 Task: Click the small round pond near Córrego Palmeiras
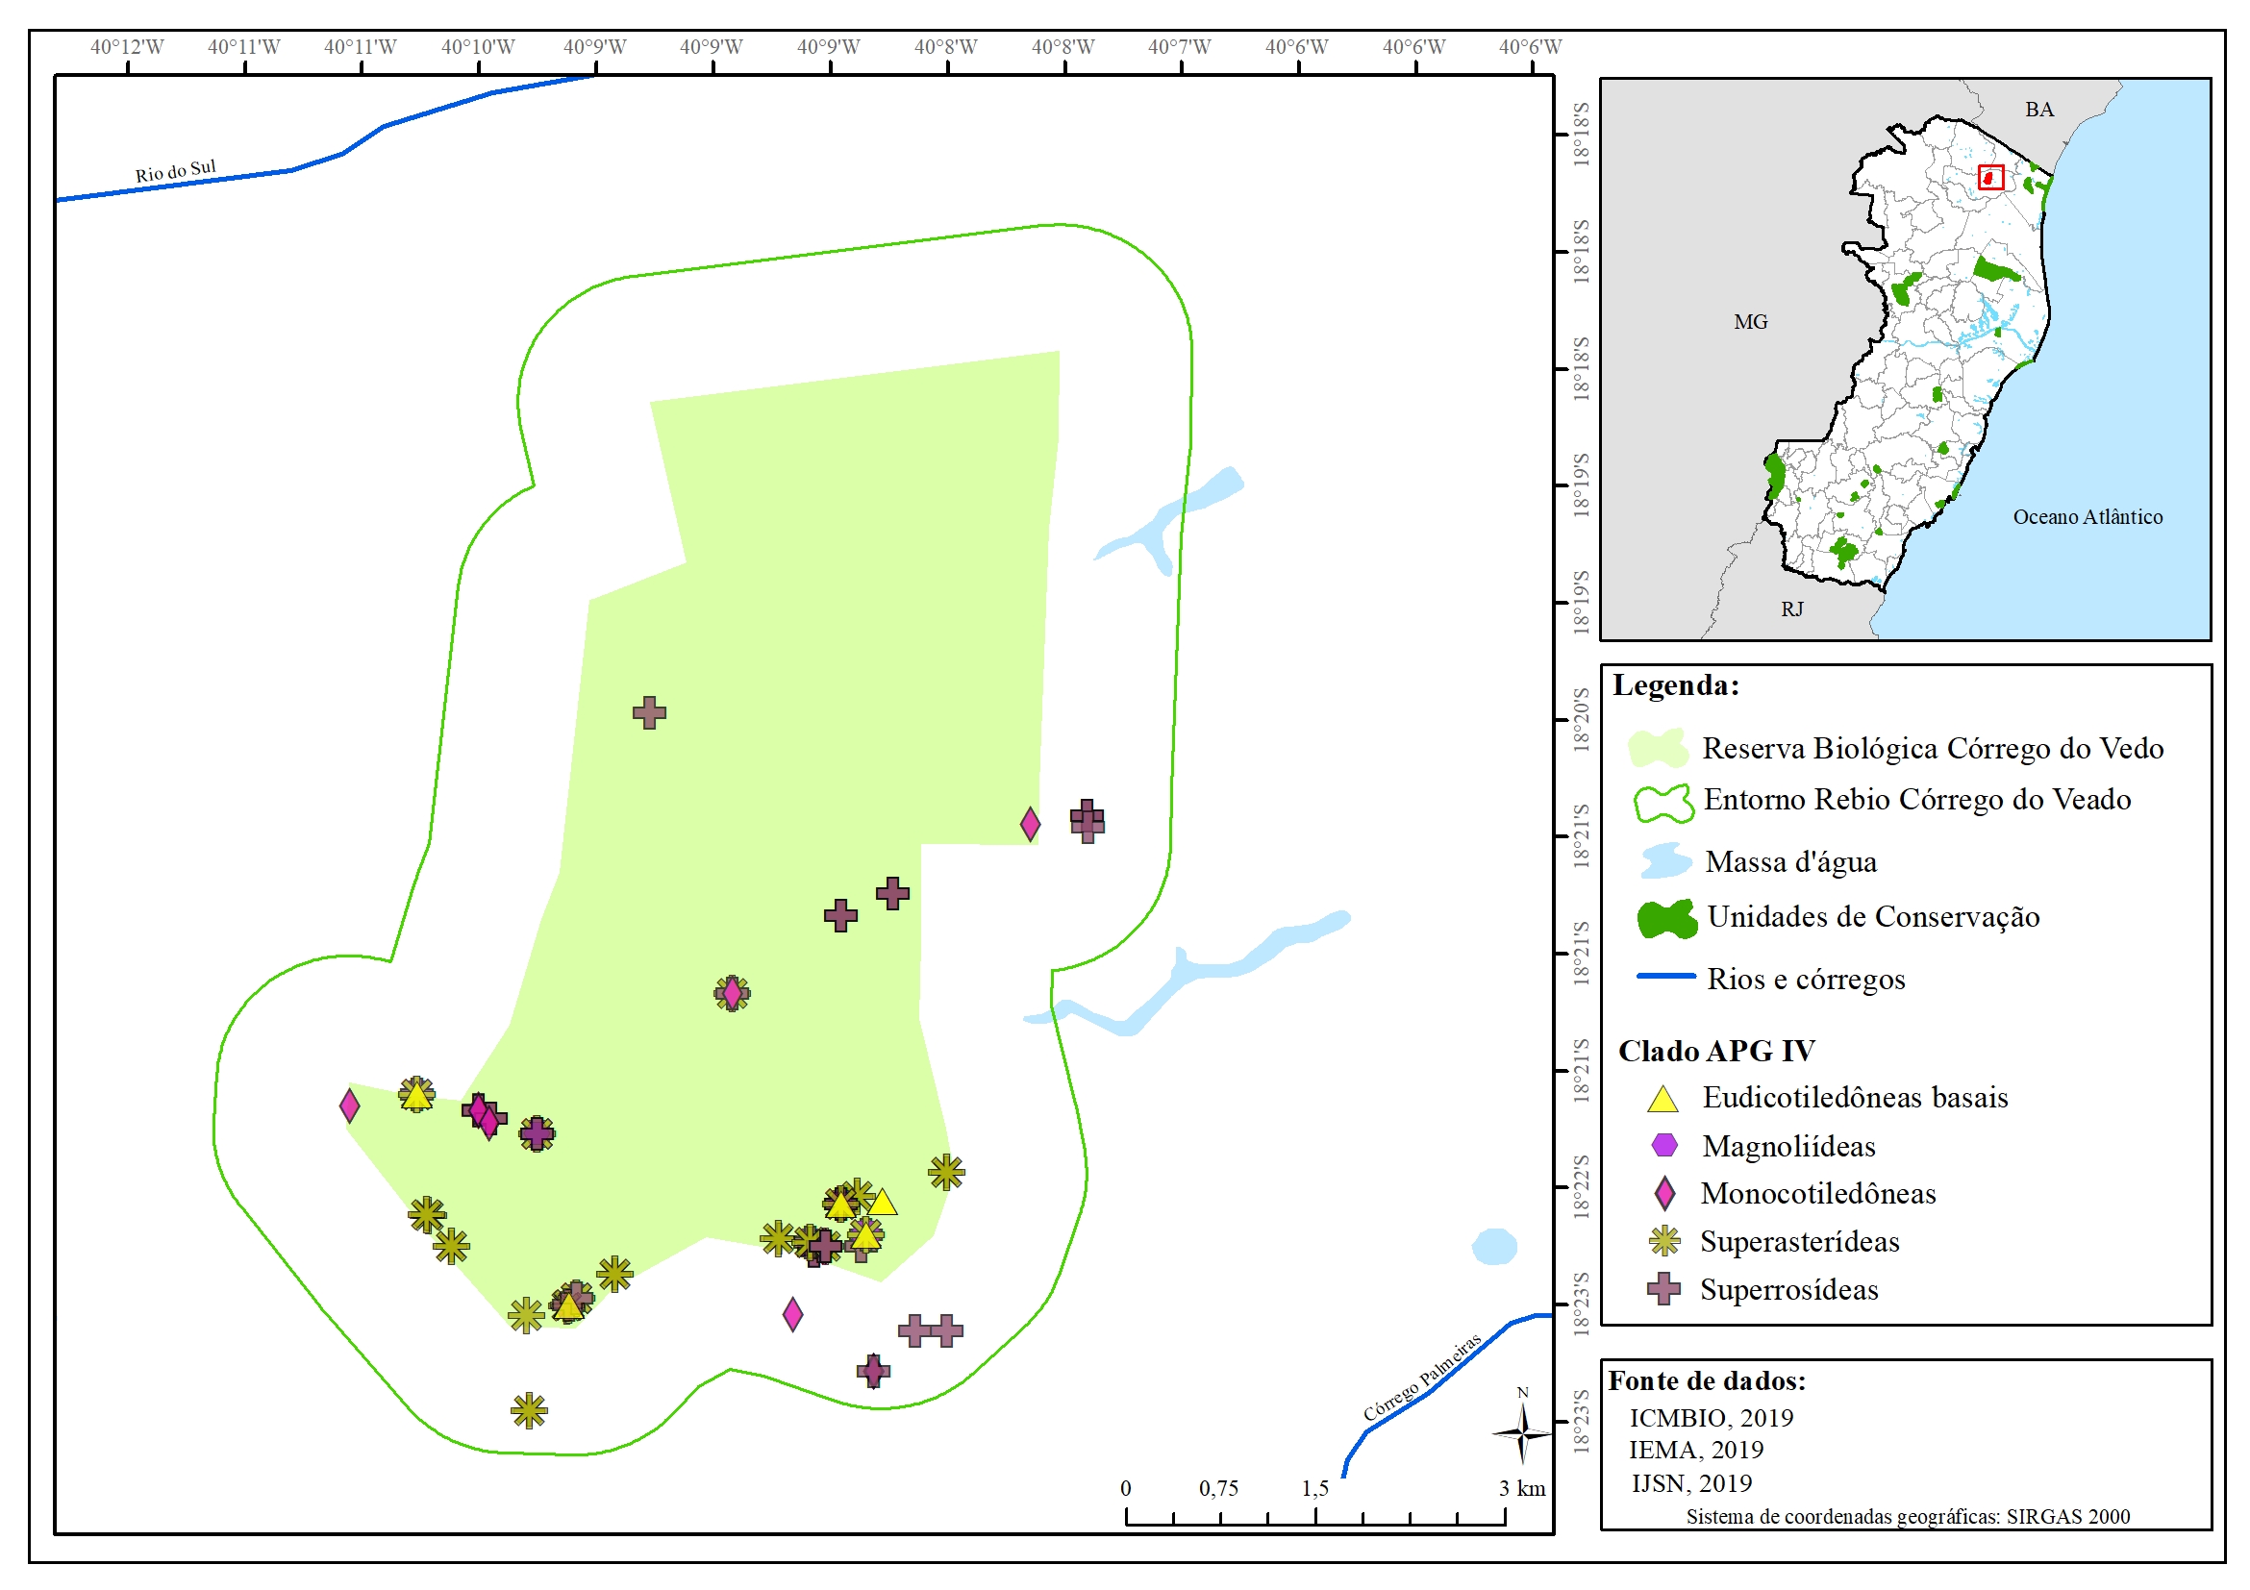point(1493,1246)
